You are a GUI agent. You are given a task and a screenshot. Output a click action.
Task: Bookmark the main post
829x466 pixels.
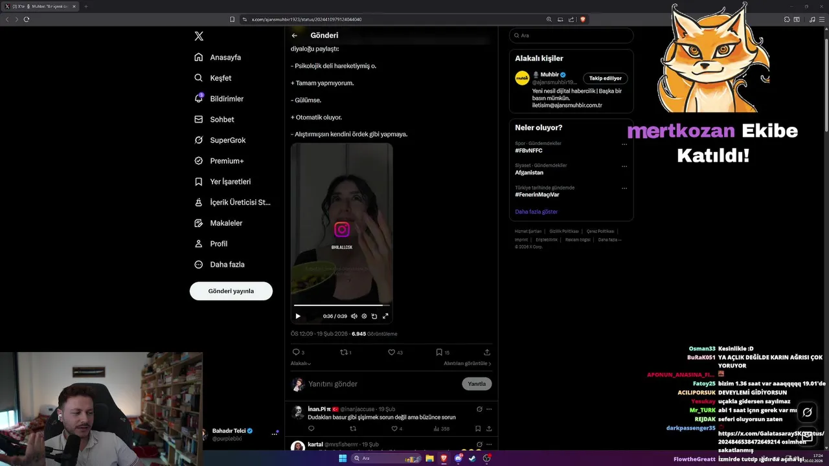[x=442, y=352]
